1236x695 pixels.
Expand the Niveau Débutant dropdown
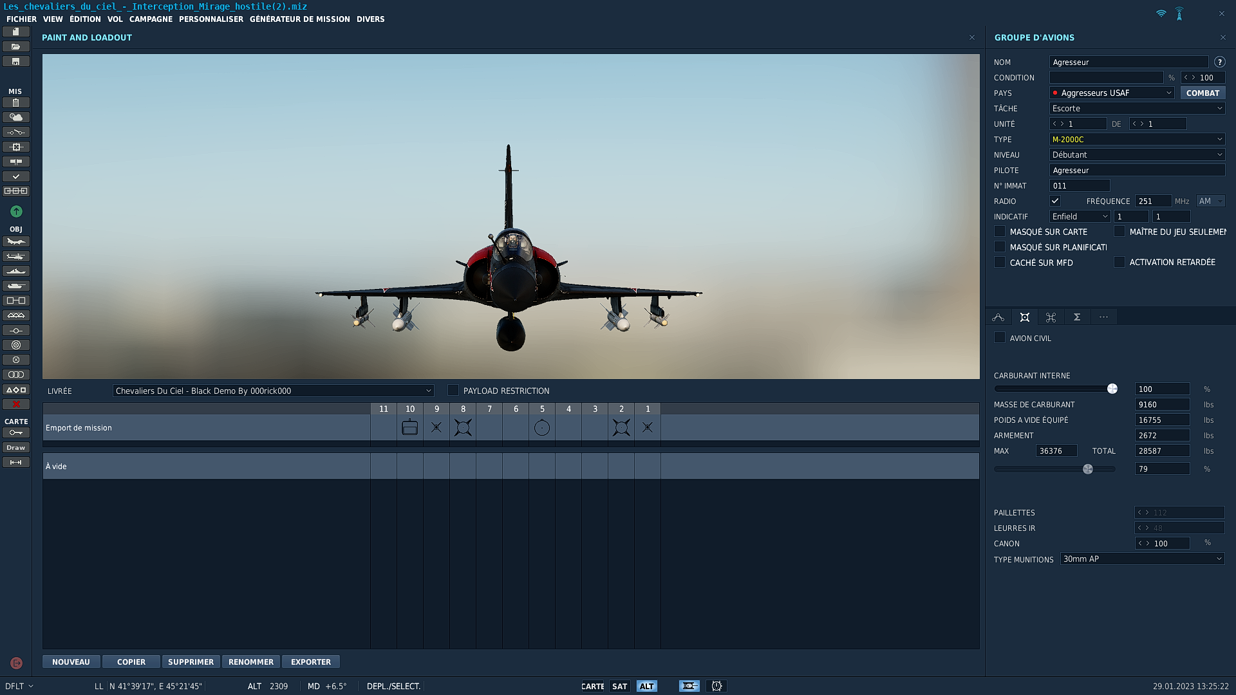[1137, 155]
